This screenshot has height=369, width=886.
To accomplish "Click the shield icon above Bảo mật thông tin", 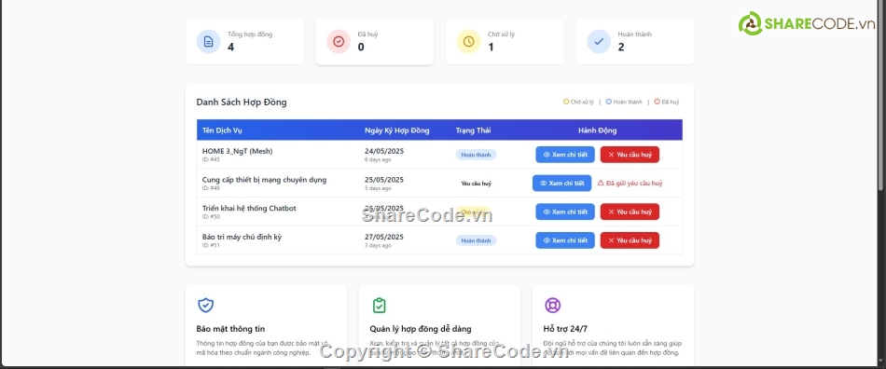I will pyautogui.click(x=206, y=306).
